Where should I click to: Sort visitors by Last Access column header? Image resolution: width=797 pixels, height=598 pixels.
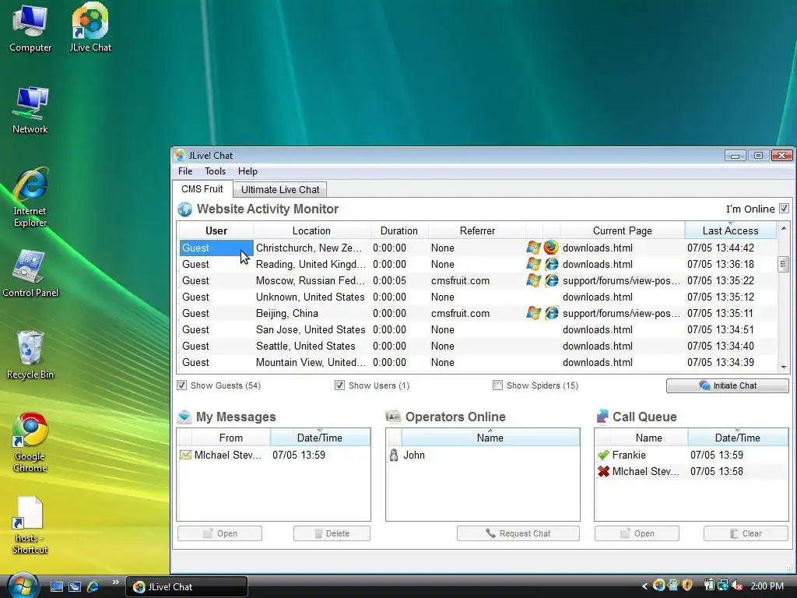730,230
